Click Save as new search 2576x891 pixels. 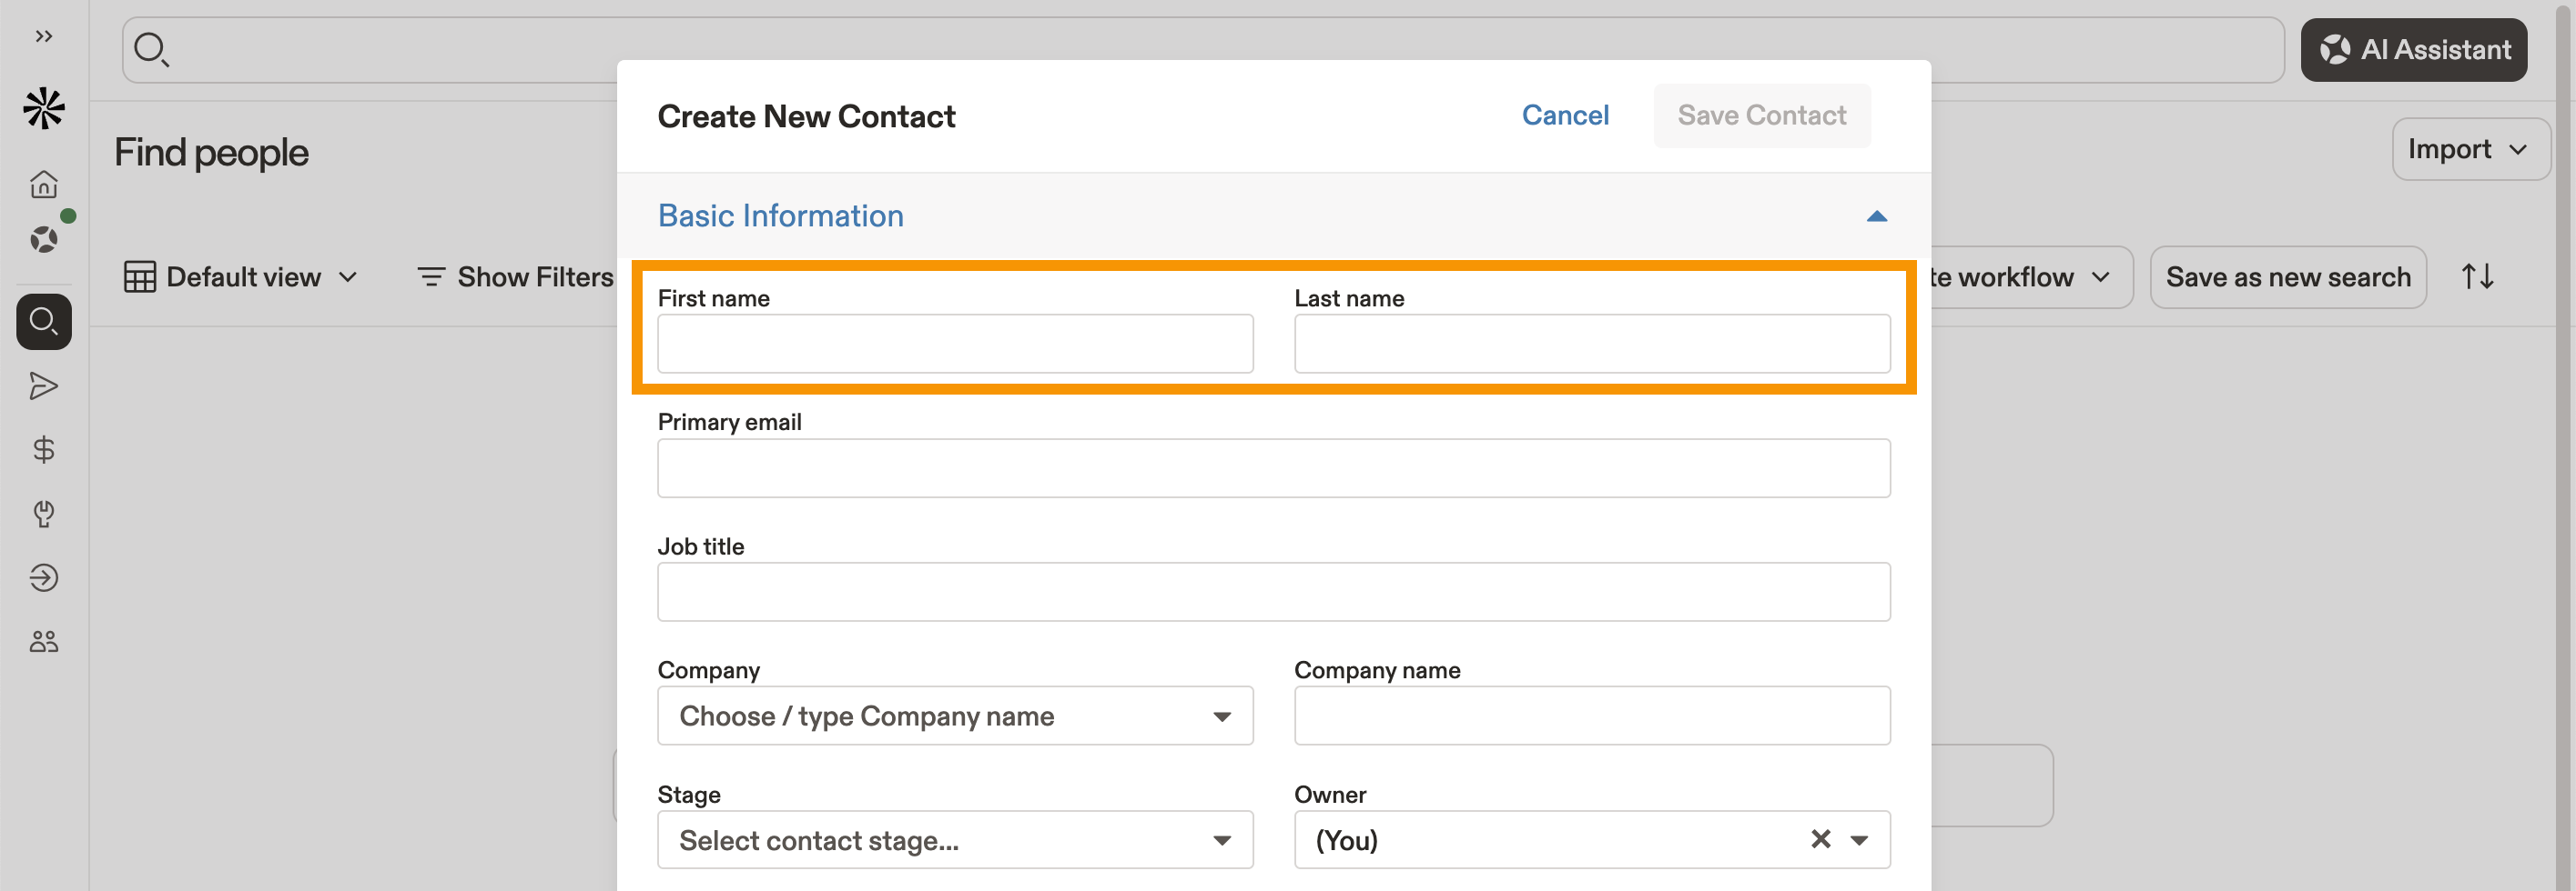click(x=2287, y=276)
